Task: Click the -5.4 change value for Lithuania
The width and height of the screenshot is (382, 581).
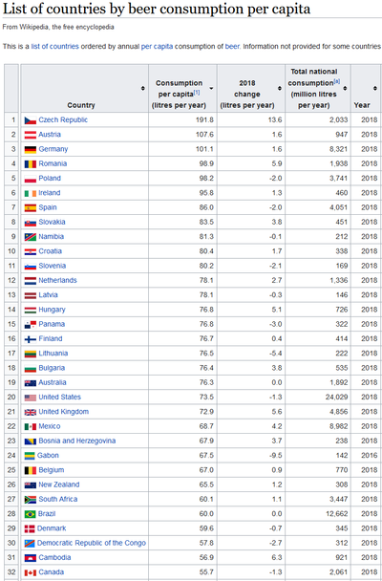Action: click(276, 354)
